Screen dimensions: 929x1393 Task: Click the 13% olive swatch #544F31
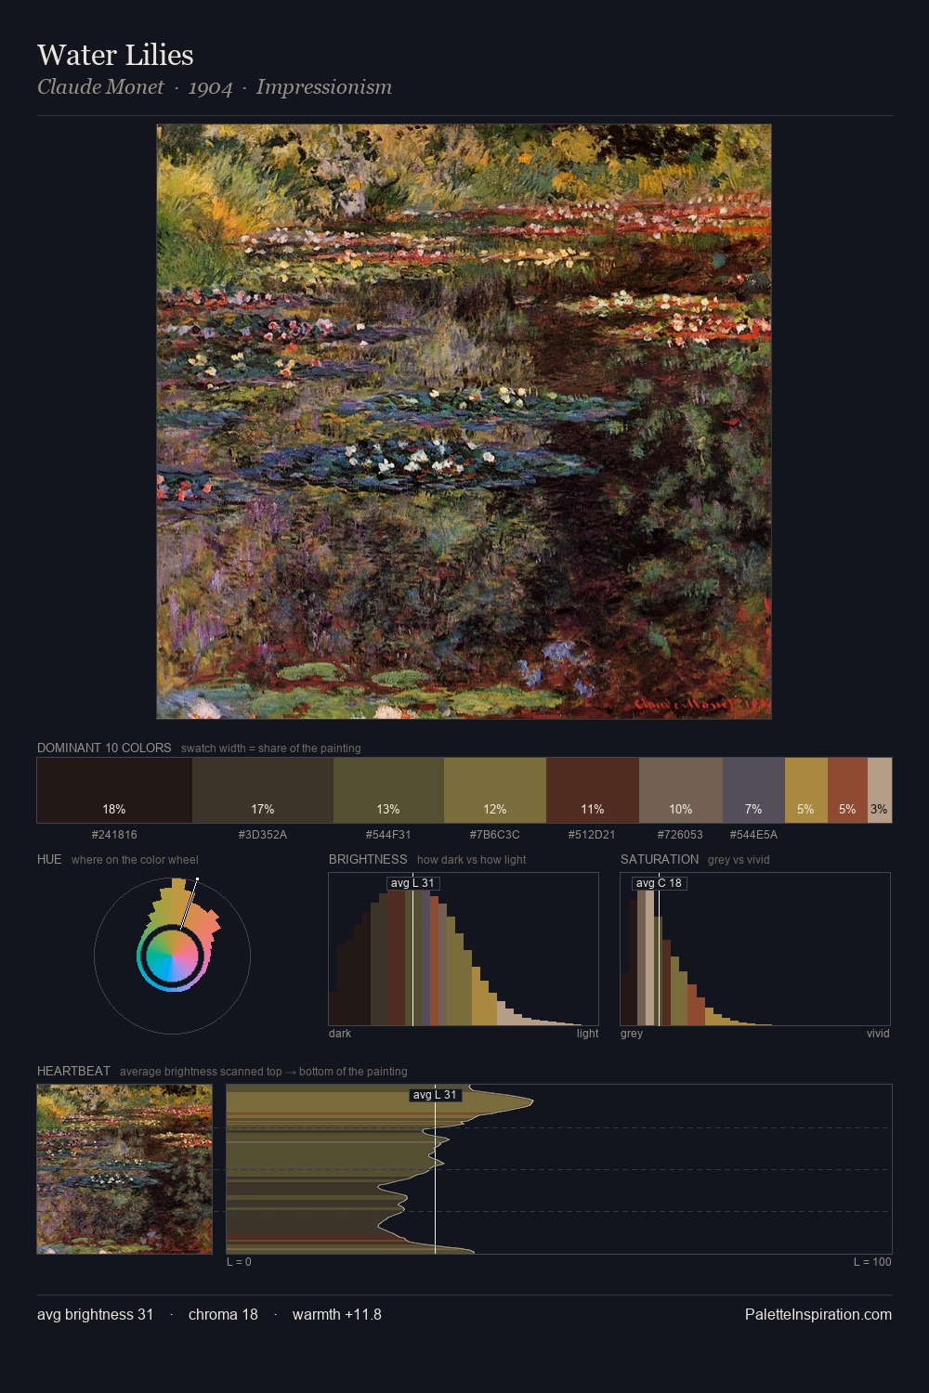(x=388, y=790)
